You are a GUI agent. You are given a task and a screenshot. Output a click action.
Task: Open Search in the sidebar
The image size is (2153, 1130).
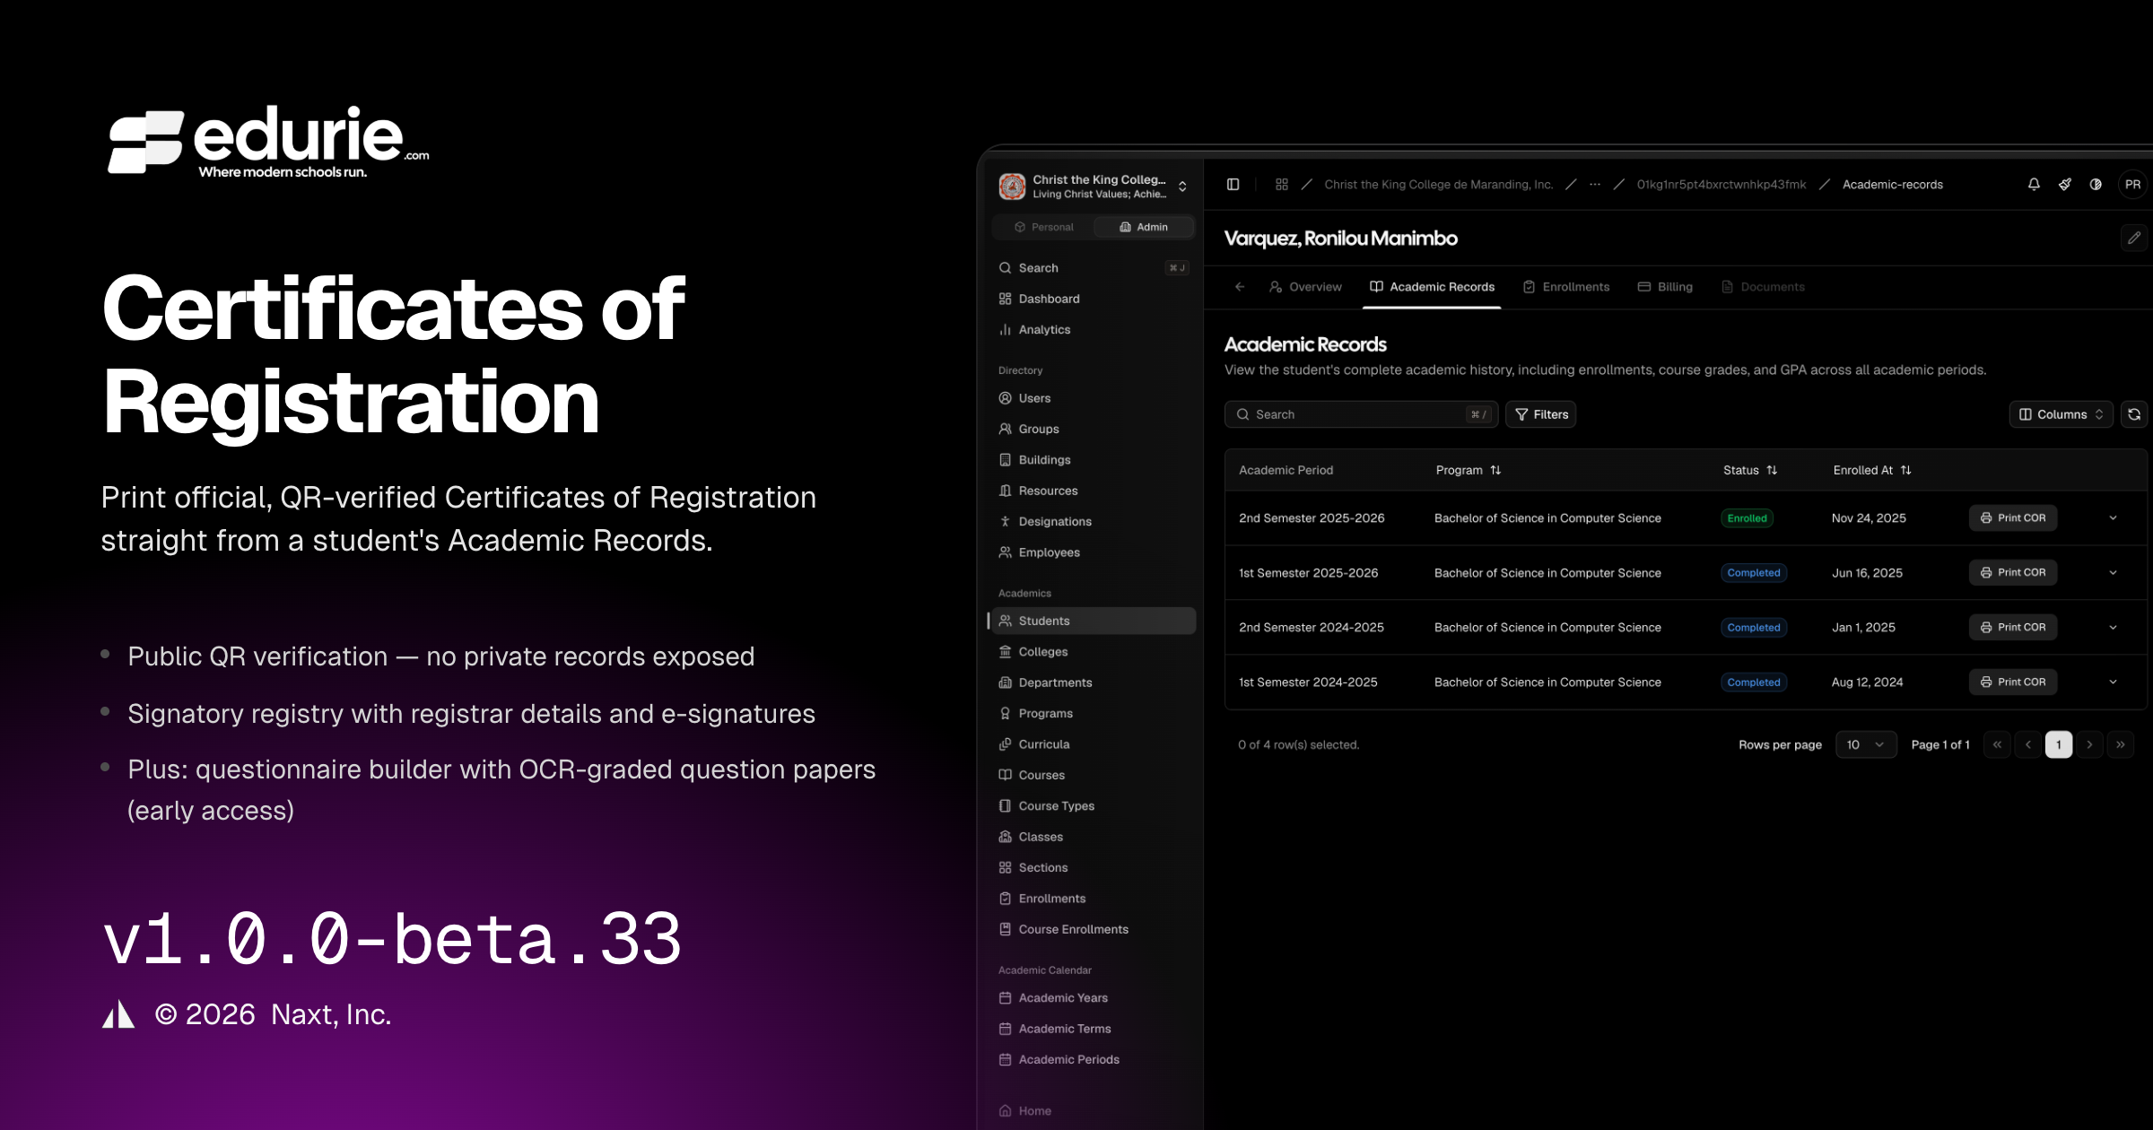coord(1094,268)
